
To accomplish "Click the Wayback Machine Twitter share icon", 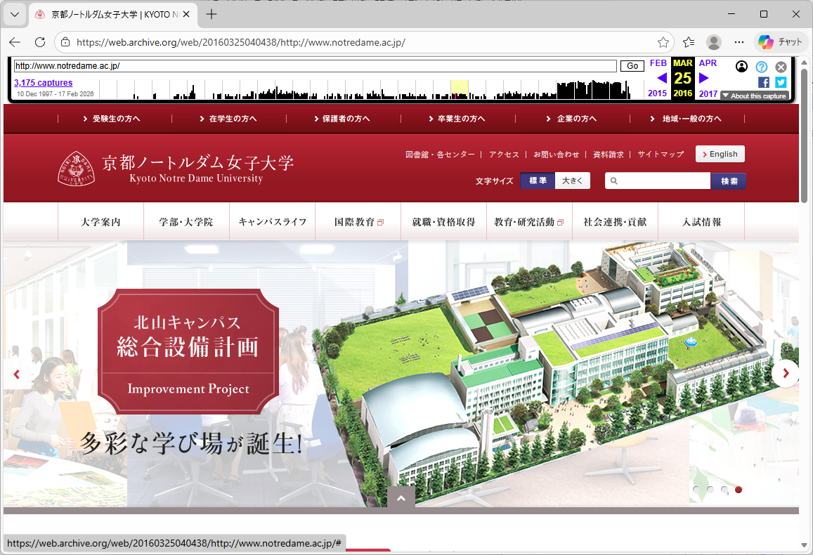I will click(781, 82).
